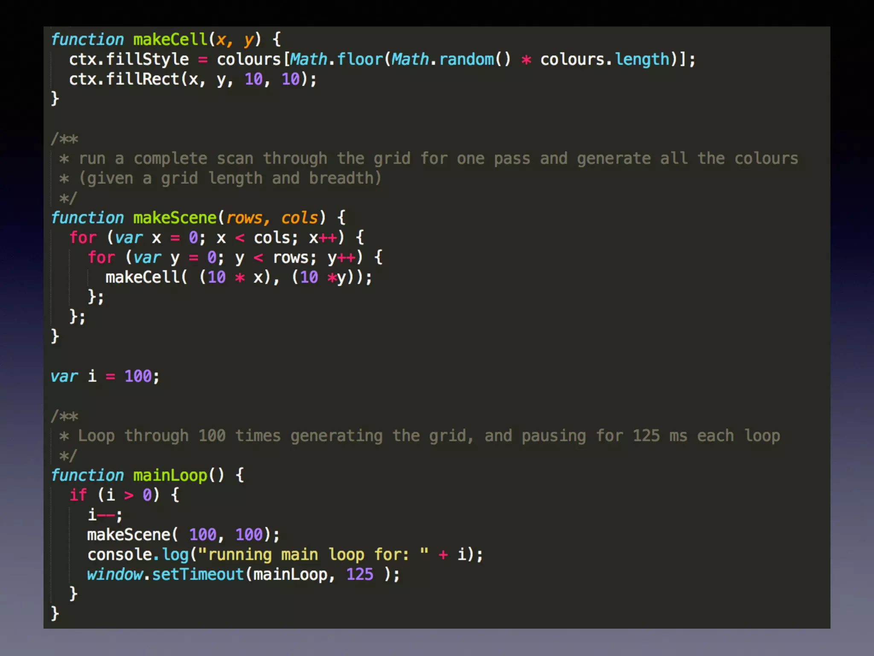Image resolution: width=874 pixels, height=656 pixels.
Task: Click the makeScene function name
Action: tap(175, 218)
